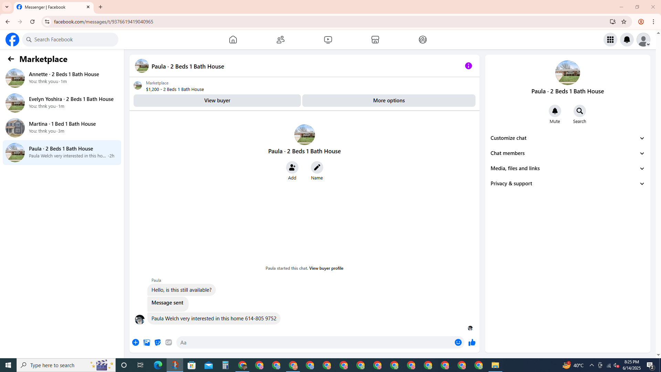Add people to chat icon
This screenshot has height=372, width=661.
292,167
